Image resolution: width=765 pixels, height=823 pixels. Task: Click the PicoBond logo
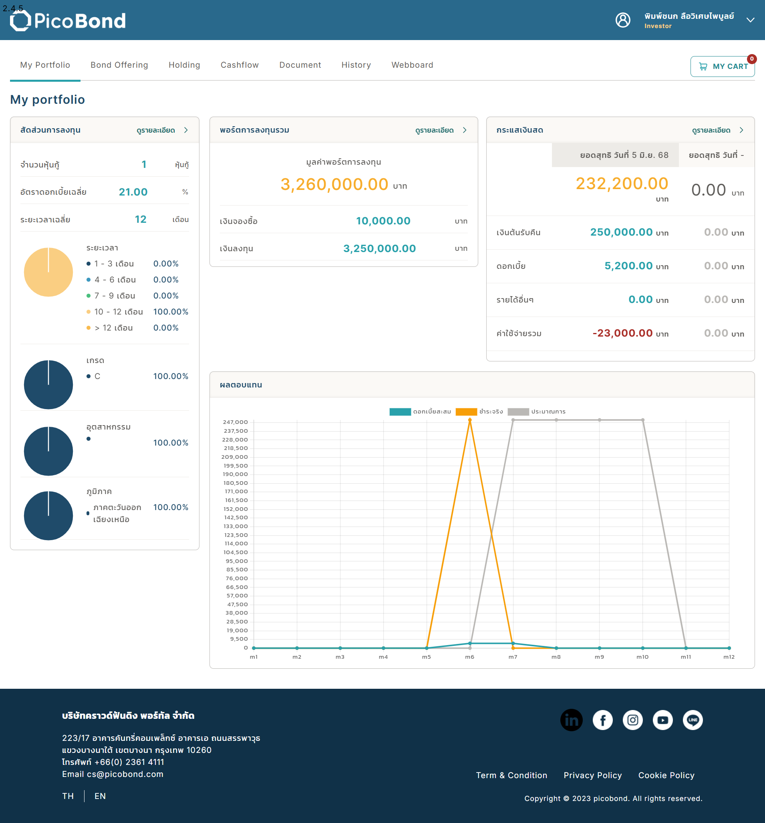[68, 21]
